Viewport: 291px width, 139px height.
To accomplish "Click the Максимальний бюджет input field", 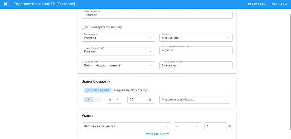I will click(x=195, y=100).
